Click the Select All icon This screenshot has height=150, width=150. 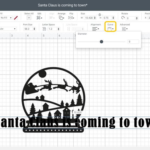tap(29, 18)
